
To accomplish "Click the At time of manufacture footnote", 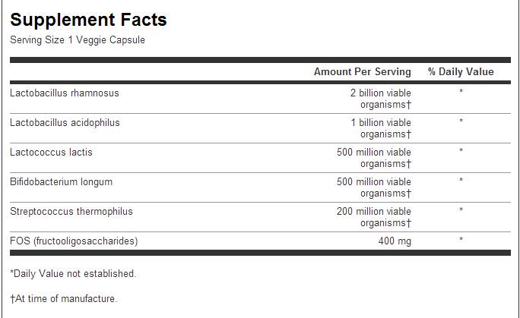I will 63,299.
